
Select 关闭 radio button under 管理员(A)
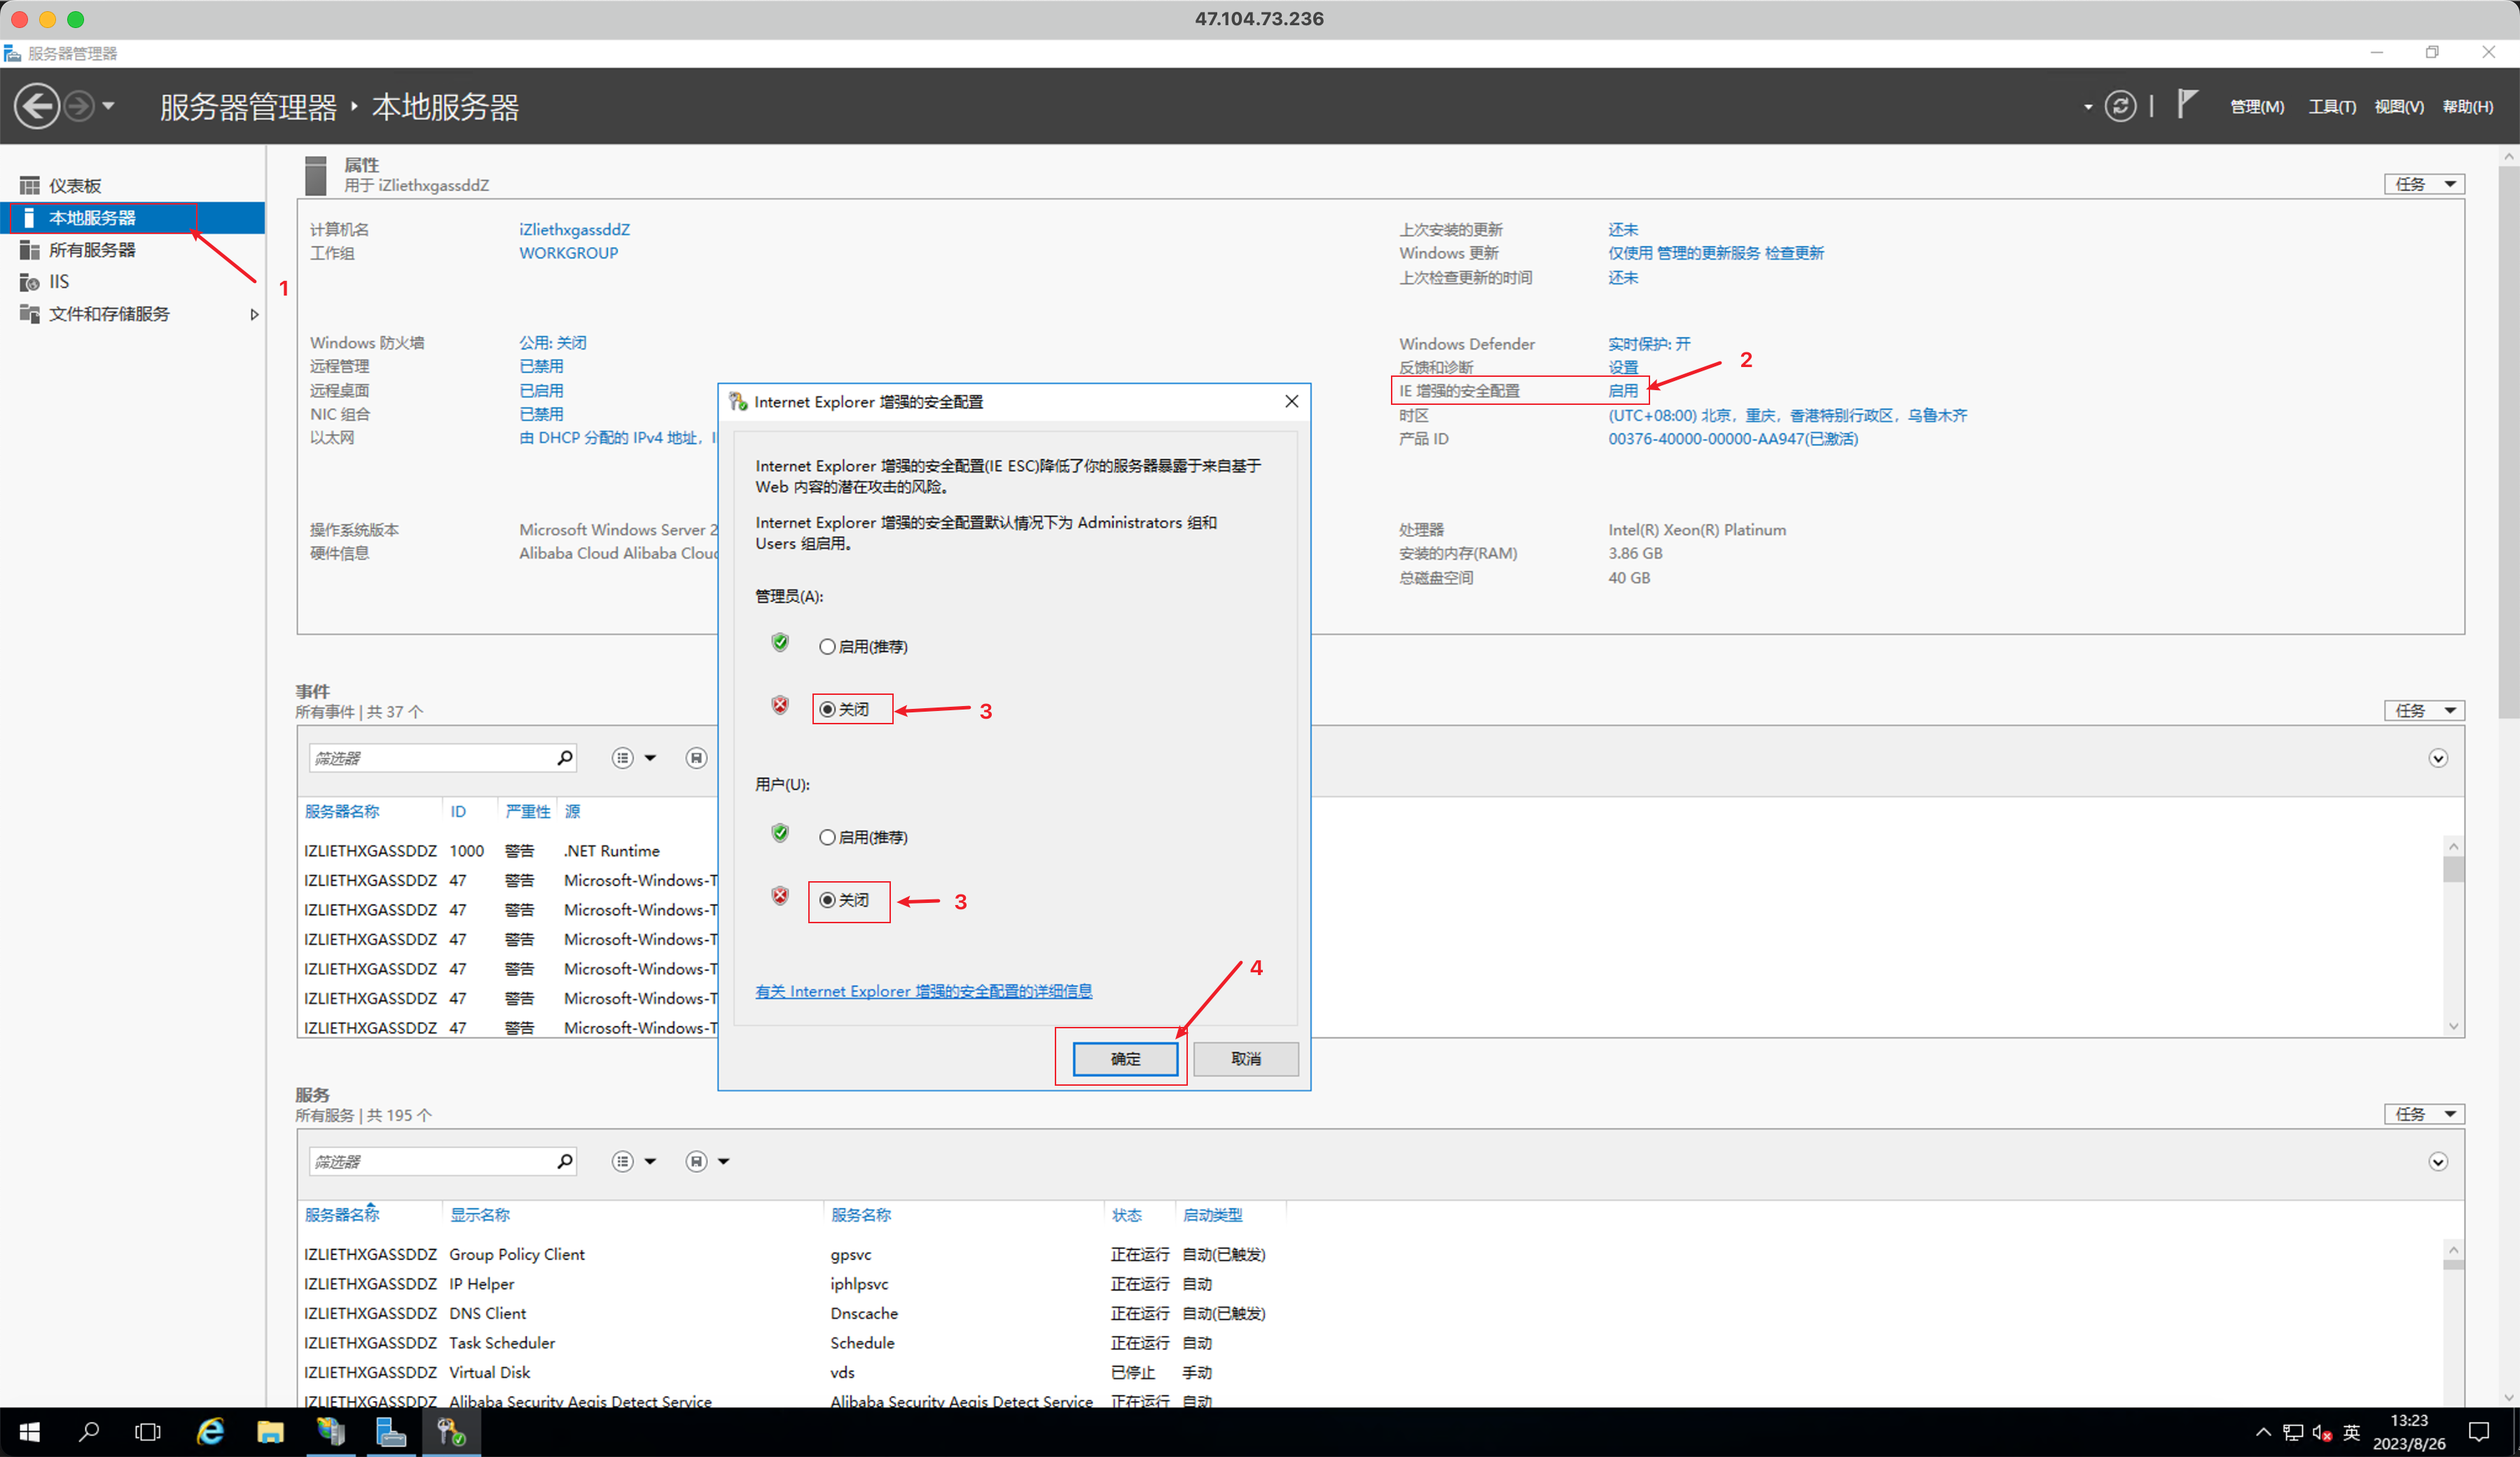pos(827,709)
